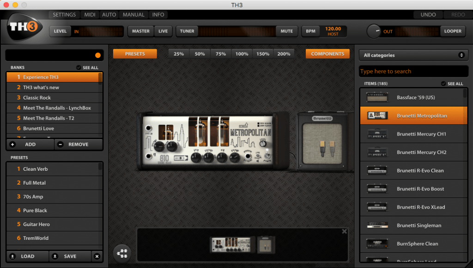
Task: Open the All categories dropdown
Action: [413, 55]
